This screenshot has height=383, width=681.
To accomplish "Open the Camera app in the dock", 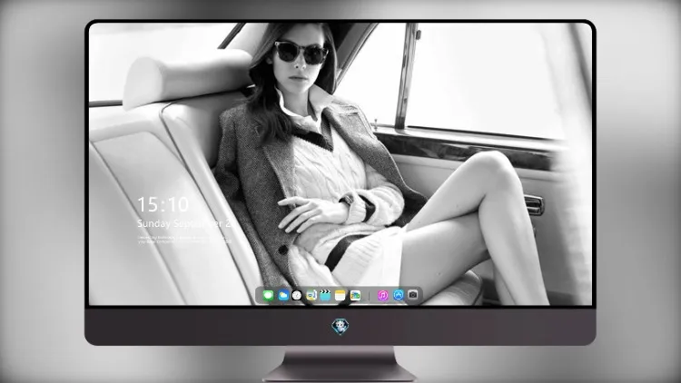I will 412,295.
